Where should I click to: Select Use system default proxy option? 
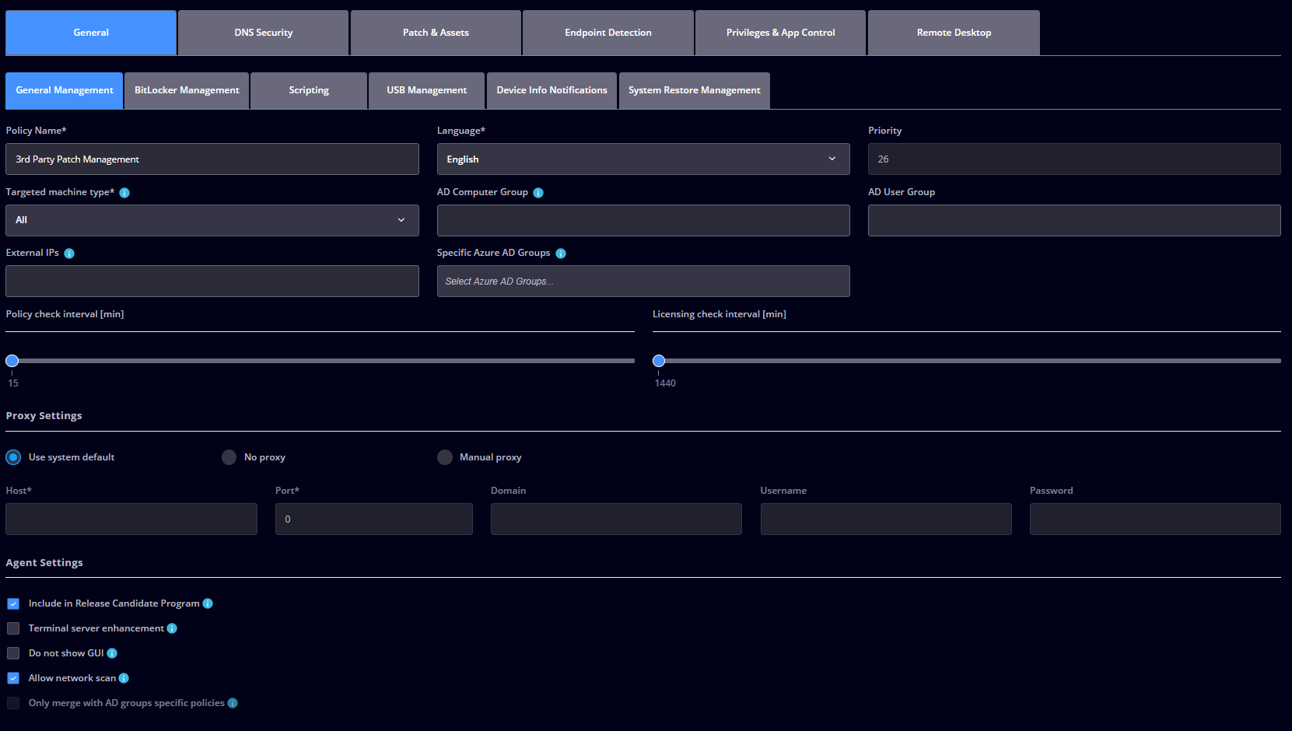click(x=13, y=457)
